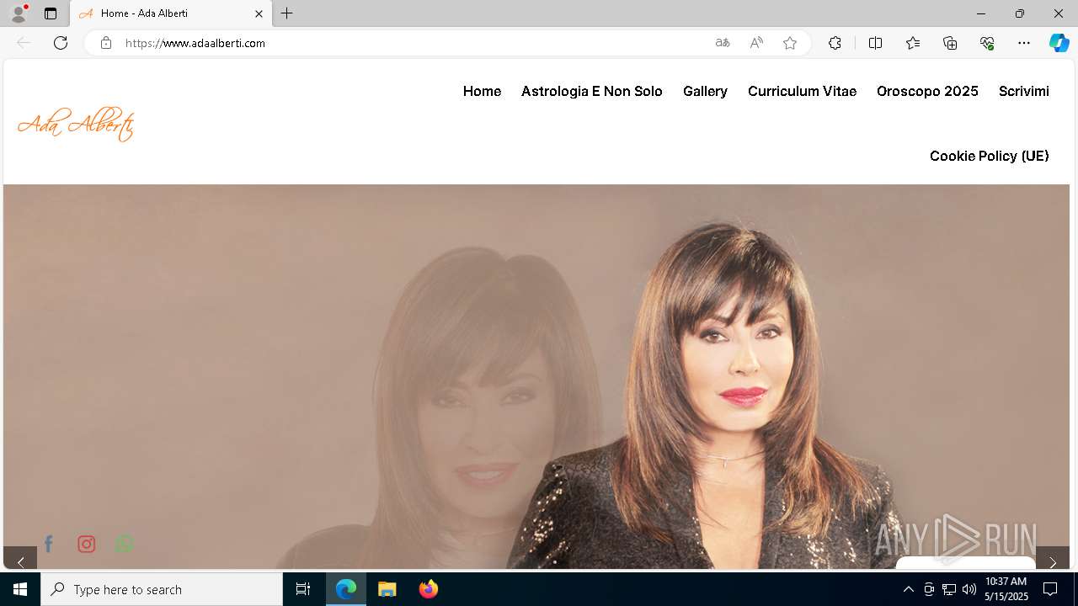Open the Windows Start menu
Viewport: 1078px width, 606px height.
point(20,589)
